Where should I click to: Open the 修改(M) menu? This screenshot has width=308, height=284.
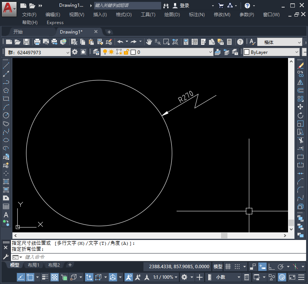[x=222, y=15]
